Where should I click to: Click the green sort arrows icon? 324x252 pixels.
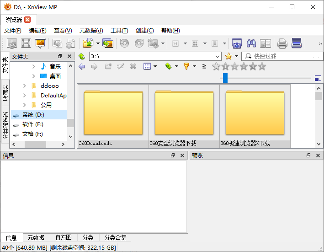169,66
